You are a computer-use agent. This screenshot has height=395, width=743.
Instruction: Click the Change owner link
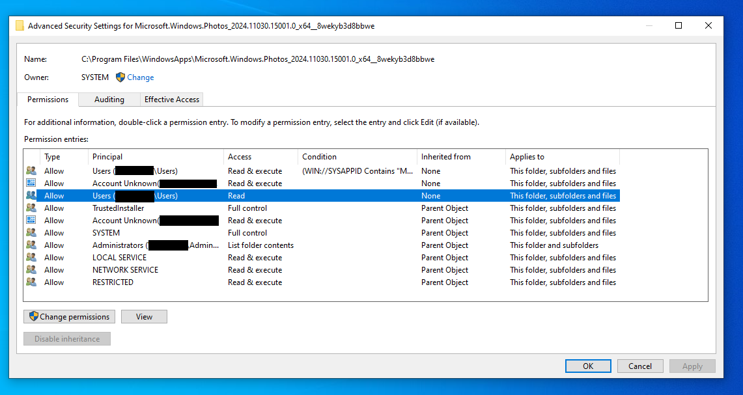click(x=141, y=77)
